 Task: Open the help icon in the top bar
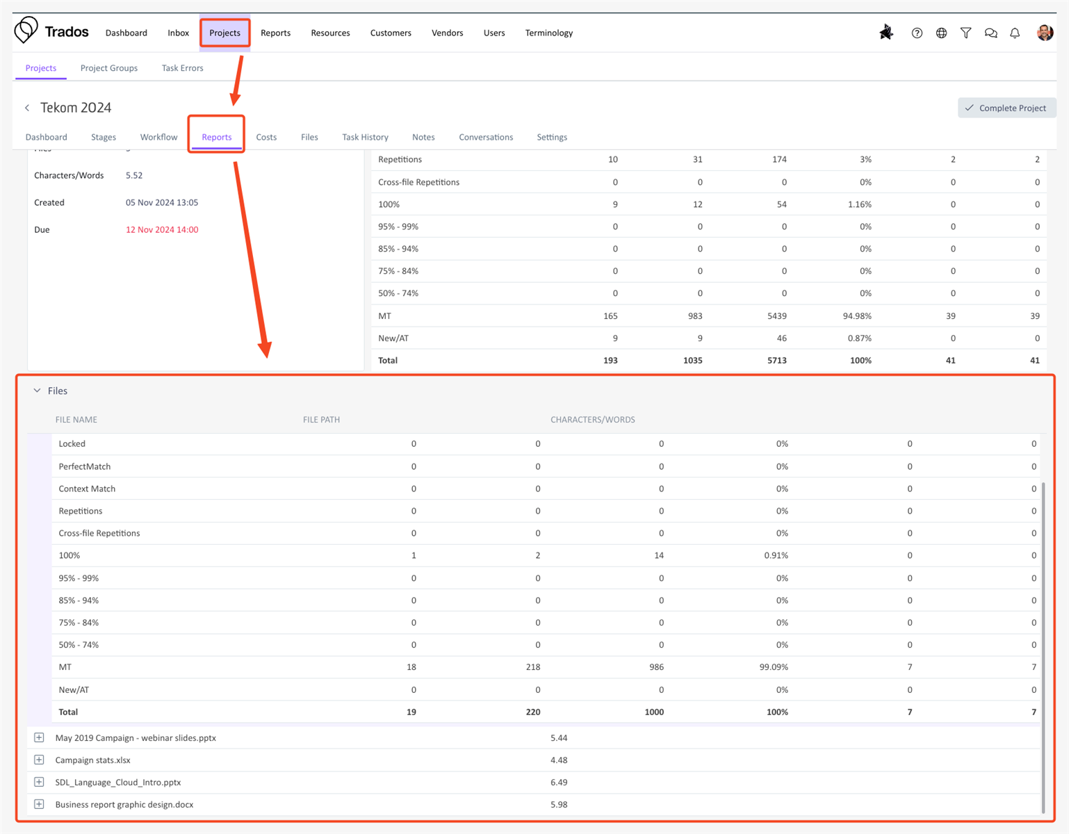916,33
